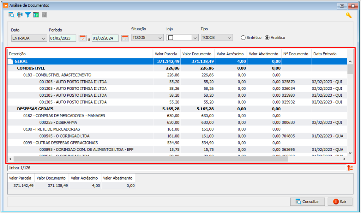This screenshot has width=361, height=213.
Task: Click the green spreadsheet export icon
Action: click(36, 15)
